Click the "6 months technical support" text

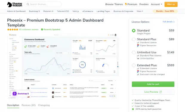point(147,103)
